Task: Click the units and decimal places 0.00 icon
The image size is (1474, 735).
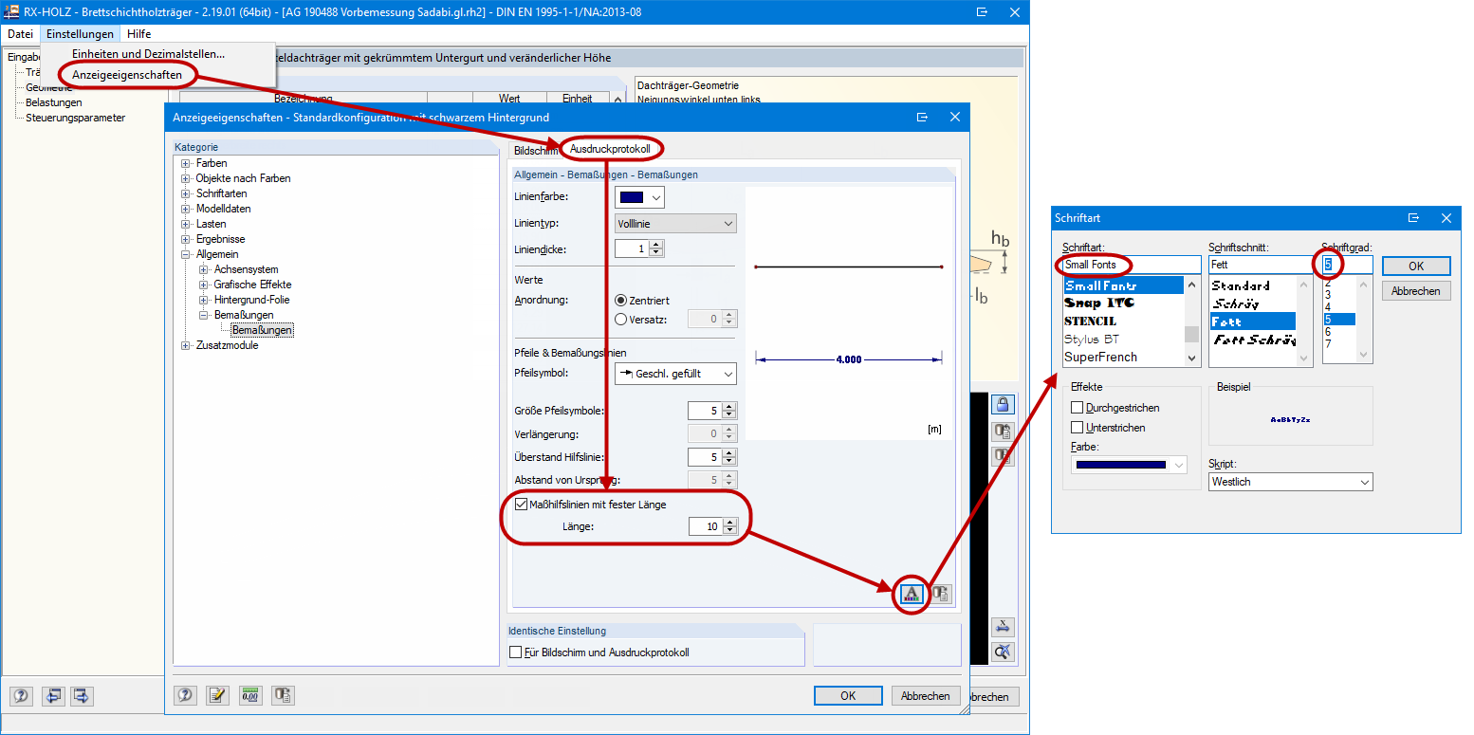Action: [250, 695]
